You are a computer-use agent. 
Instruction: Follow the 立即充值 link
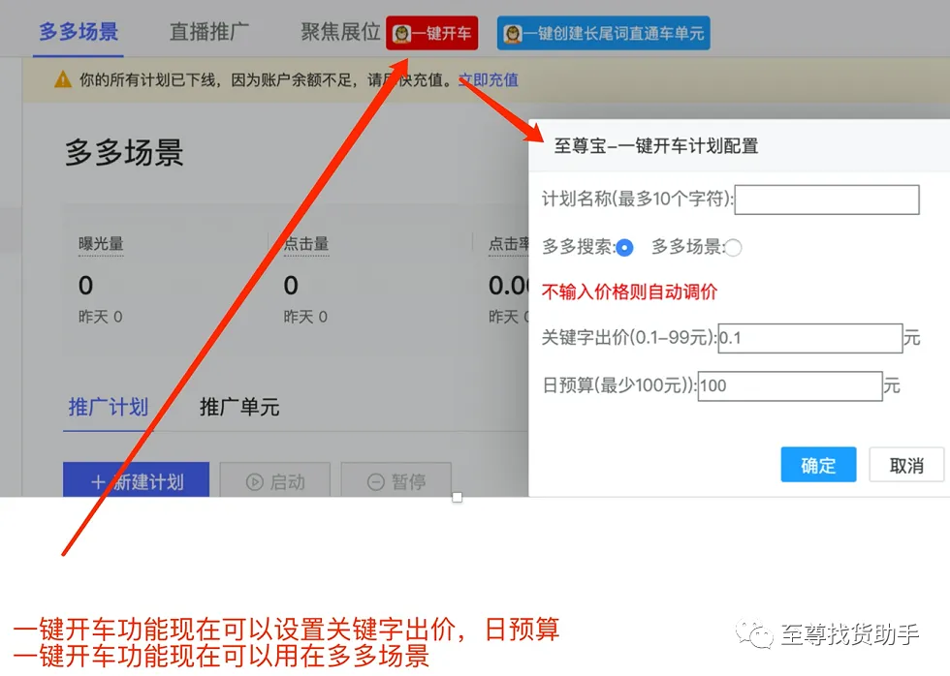[x=489, y=79]
